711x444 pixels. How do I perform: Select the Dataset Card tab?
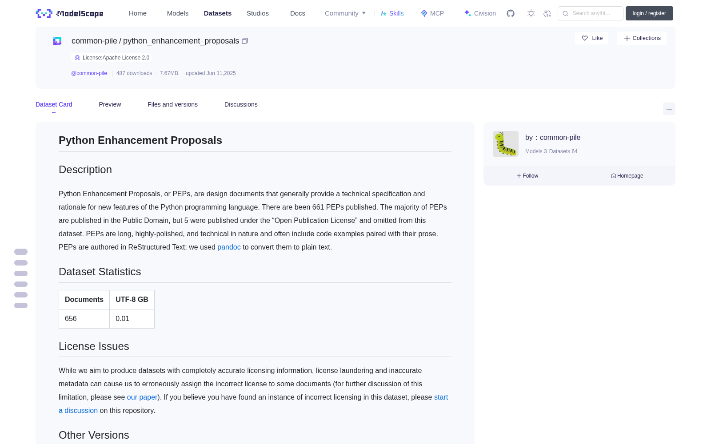pos(54,104)
